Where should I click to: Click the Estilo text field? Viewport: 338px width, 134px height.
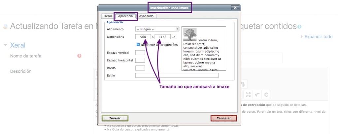(x=177, y=76)
